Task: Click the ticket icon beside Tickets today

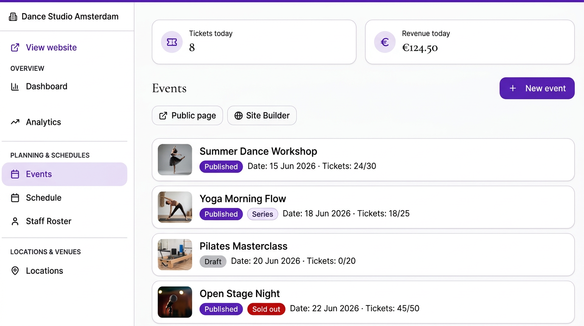Action: click(172, 42)
